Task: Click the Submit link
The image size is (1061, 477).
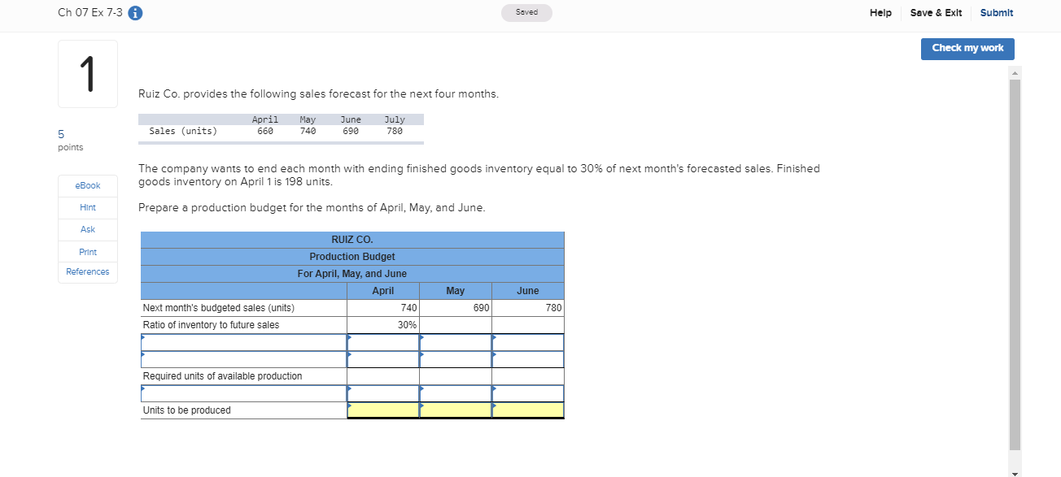Action: click(x=997, y=13)
